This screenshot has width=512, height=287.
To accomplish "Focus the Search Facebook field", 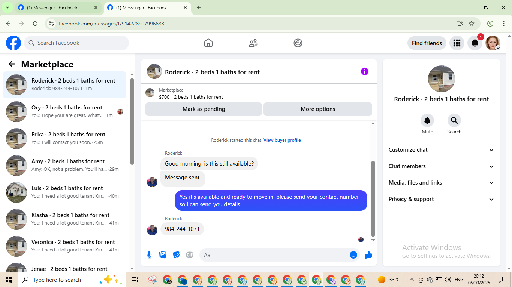I will (76, 43).
